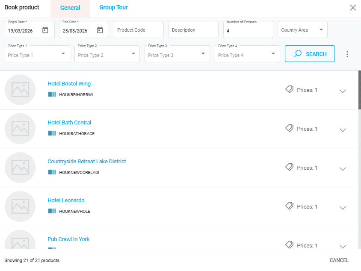Close the Book product dialog
Image resolution: width=361 pixels, height=271 pixels.
(x=352, y=8)
